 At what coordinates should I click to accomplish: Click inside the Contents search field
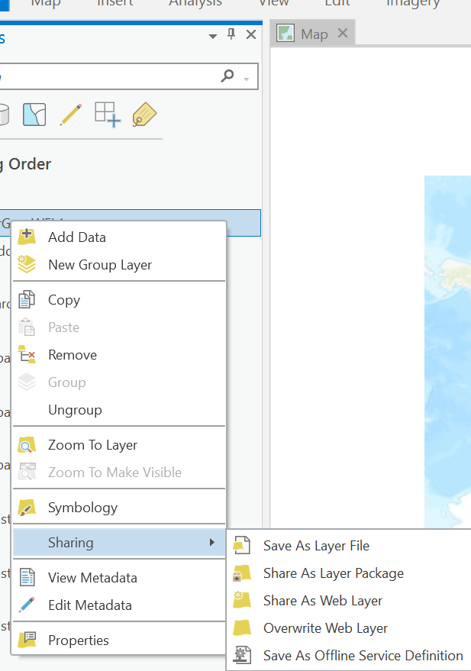(115, 76)
